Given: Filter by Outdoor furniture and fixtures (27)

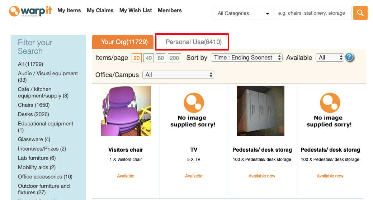Looking at the screenshot, I should 44,189.
